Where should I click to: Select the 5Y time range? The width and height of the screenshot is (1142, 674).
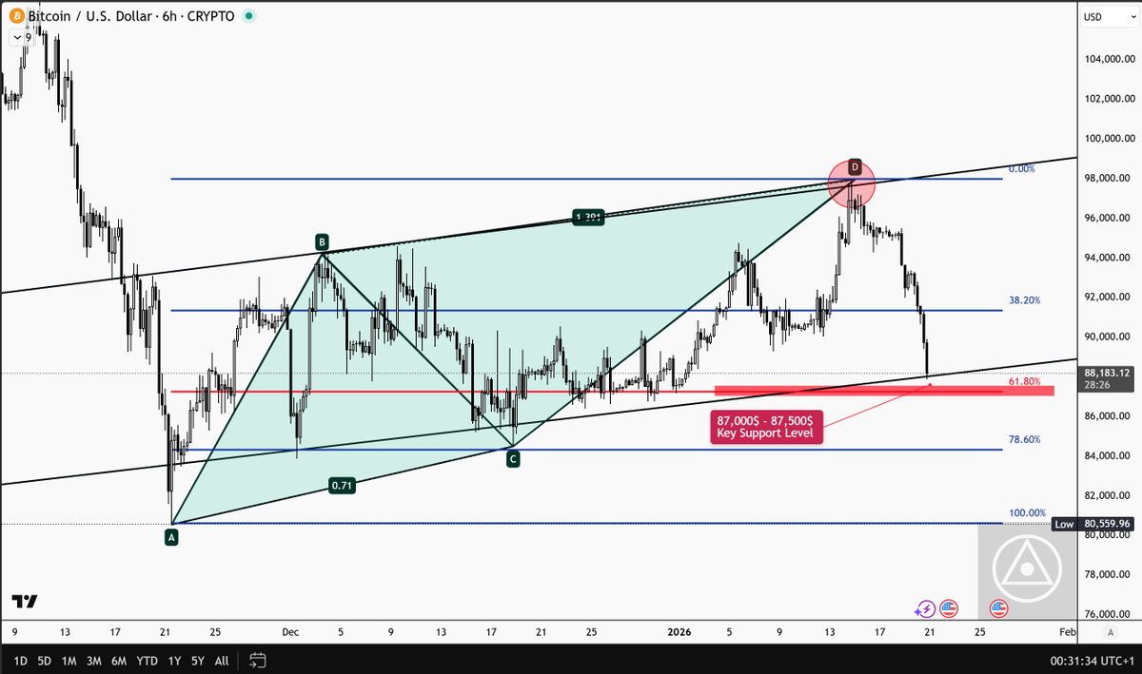pyautogui.click(x=197, y=660)
